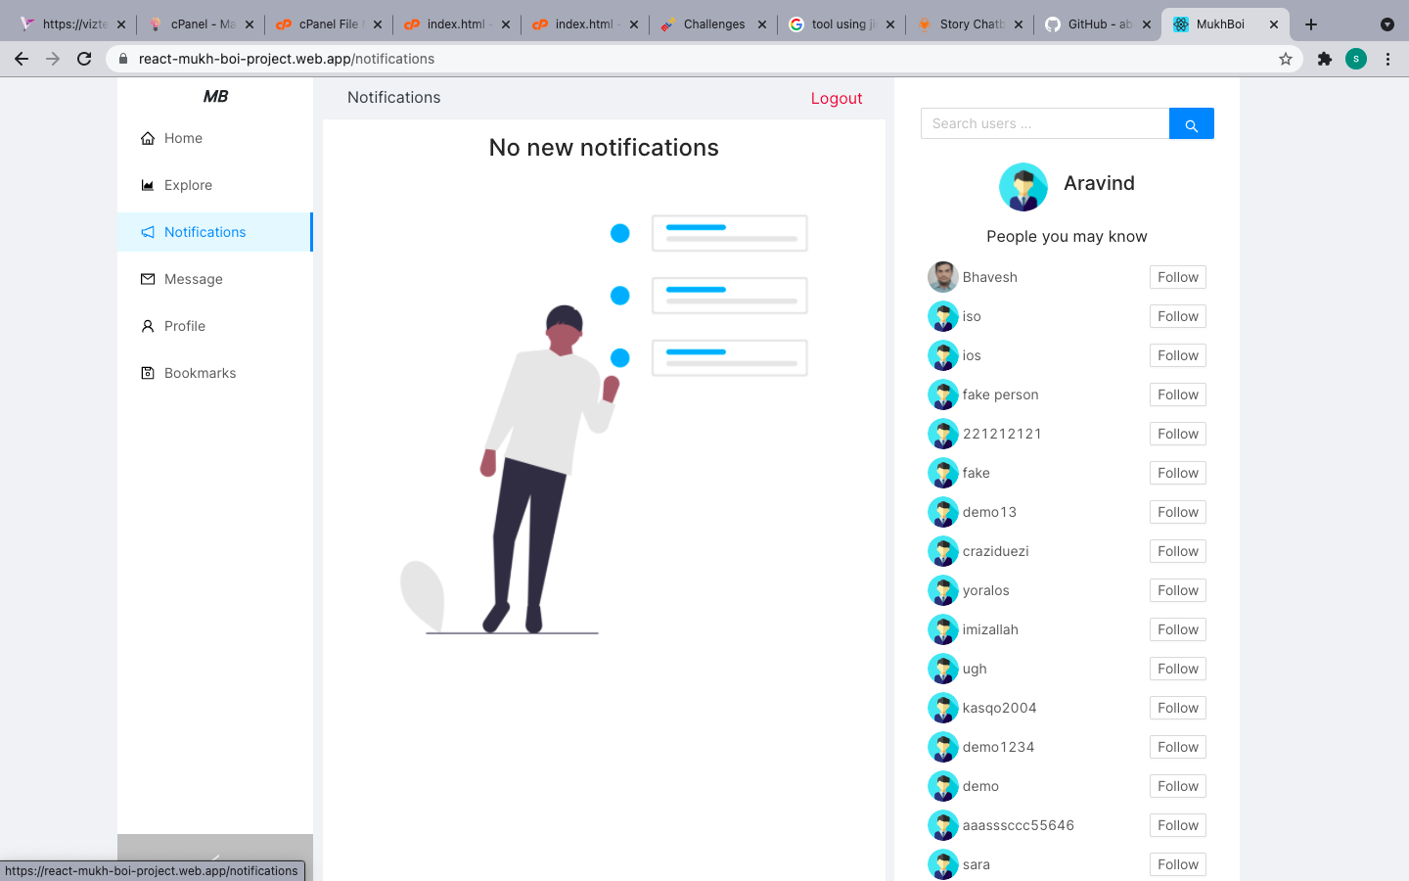Click the Bookmarks icon in sidebar
The width and height of the screenshot is (1409, 881).
point(148,373)
